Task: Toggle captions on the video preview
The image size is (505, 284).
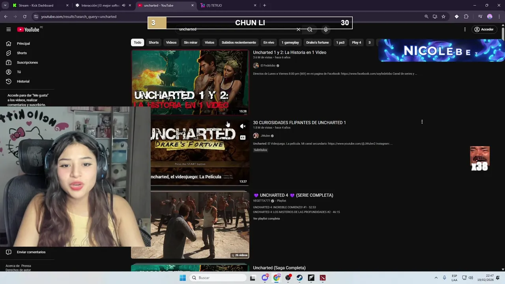Action: (x=243, y=137)
